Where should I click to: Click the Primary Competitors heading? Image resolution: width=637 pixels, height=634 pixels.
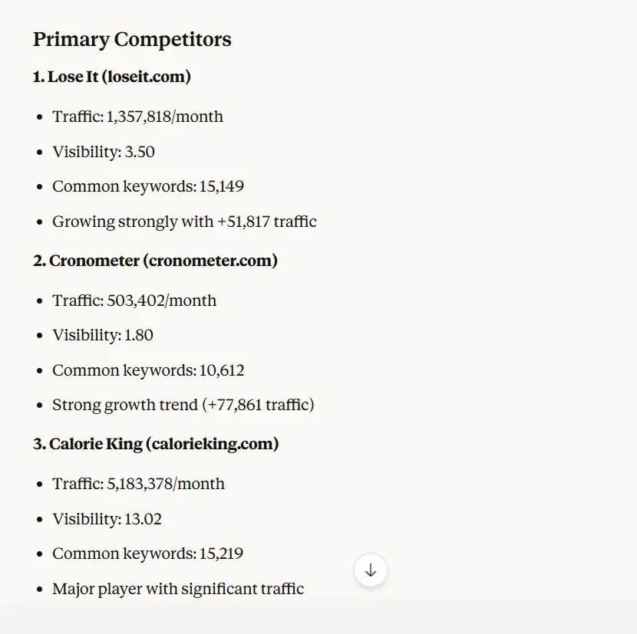coord(132,40)
